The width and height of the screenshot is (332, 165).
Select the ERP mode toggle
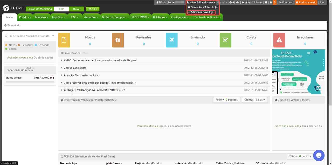pyautogui.click(x=61, y=9)
